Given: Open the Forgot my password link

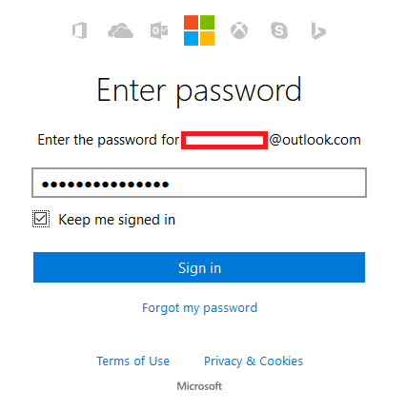Looking at the screenshot, I should tap(199, 308).
